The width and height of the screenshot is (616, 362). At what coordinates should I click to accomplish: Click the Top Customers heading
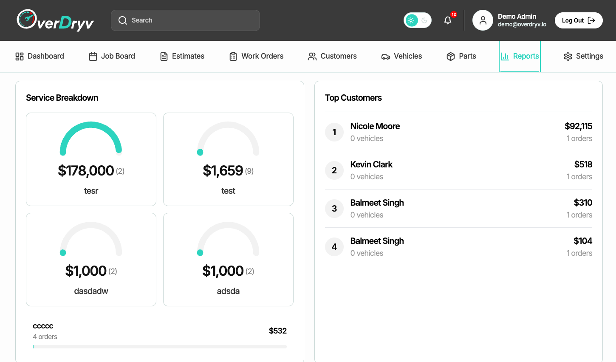353,98
